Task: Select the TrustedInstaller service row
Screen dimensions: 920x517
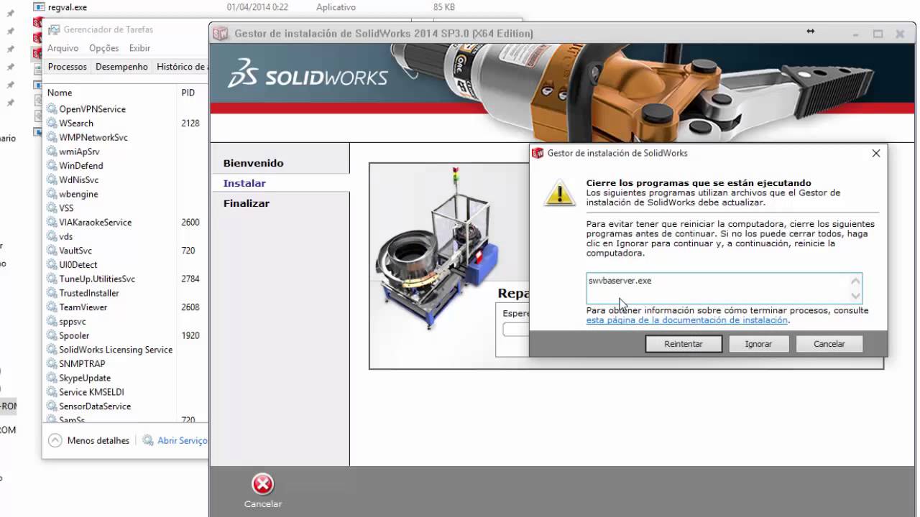Action: pos(126,293)
